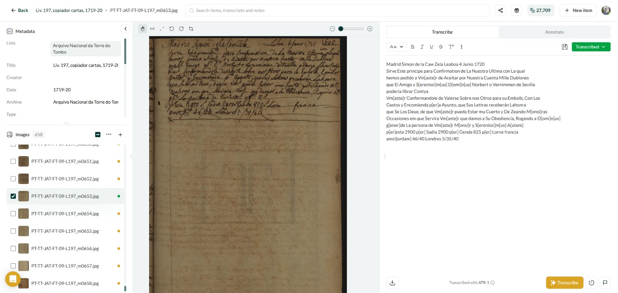Zoom in with the plus magnifier
The height and width of the screenshot is (293, 618).
click(370, 29)
